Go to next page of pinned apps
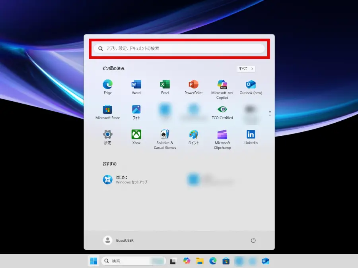The width and height of the screenshot is (358, 268). coord(270,115)
